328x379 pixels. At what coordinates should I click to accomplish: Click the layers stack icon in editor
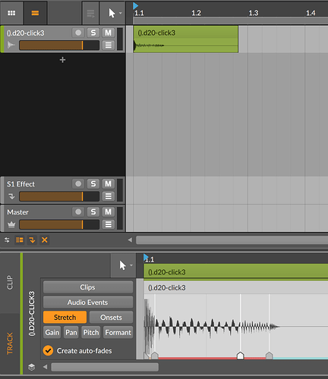[x=31, y=367]
